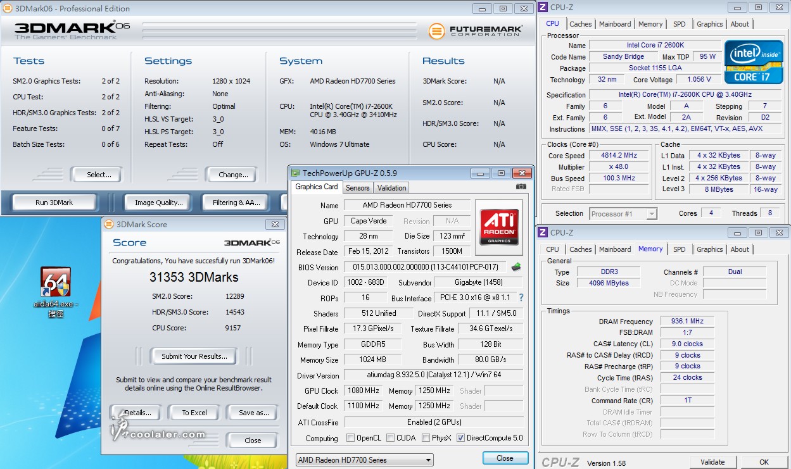Open the Validation tab in GPU-Z
The height and width of the screenshot is (469, 791).
[391, 188]
